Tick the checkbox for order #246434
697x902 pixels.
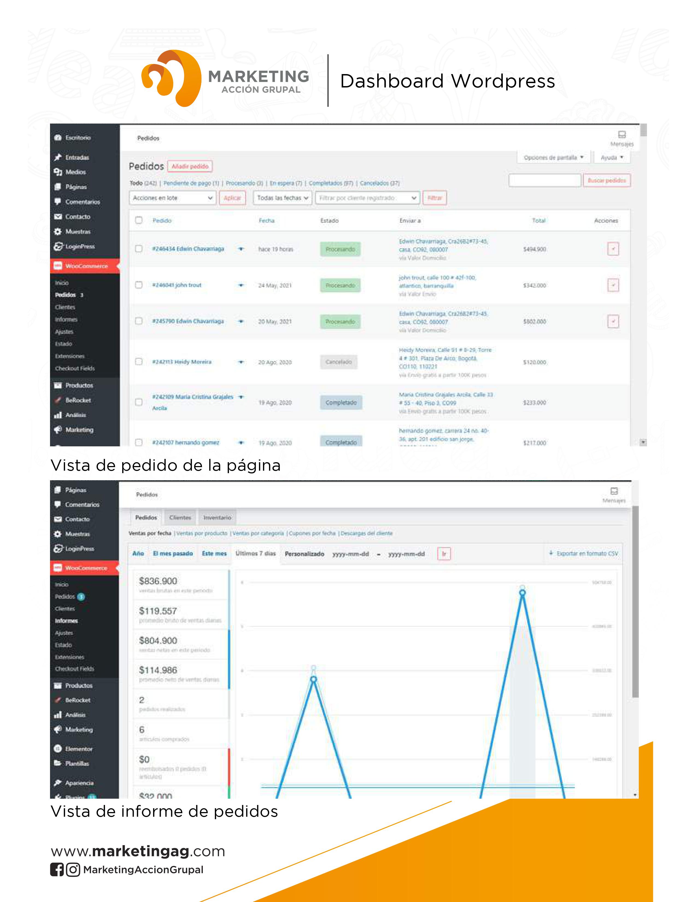139,249
